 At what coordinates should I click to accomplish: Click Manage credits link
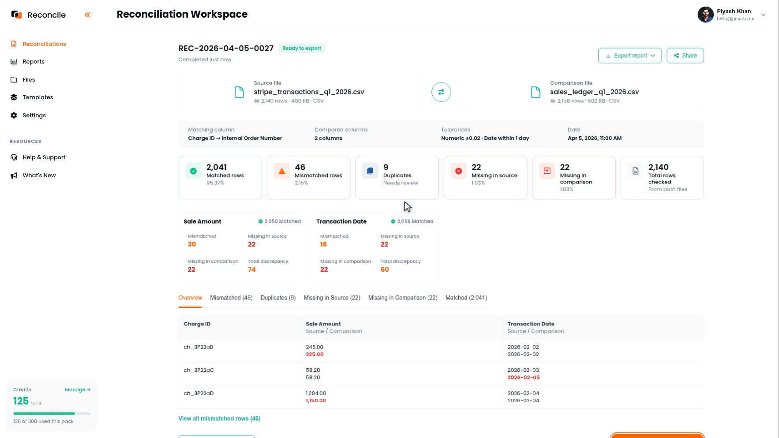[x=78, y=389]
